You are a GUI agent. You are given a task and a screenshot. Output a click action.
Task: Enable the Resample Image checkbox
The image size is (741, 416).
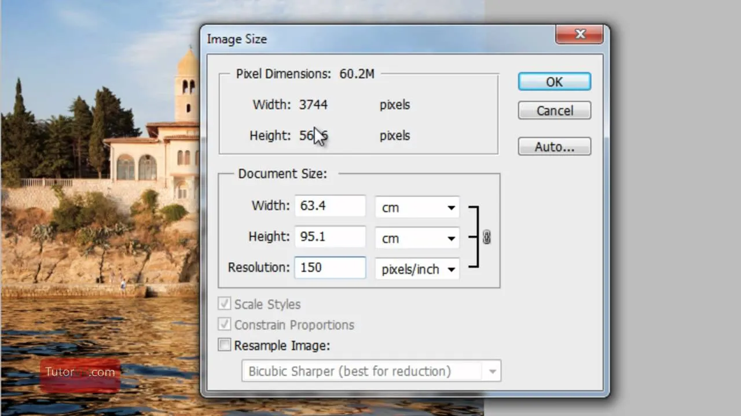click(225, 346)
